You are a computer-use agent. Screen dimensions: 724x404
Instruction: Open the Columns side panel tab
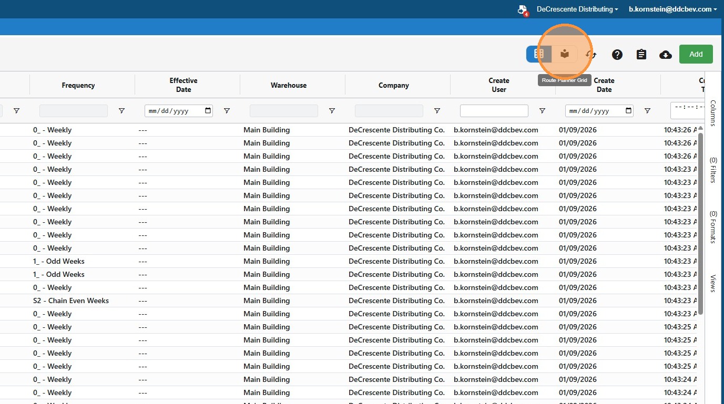pyautogui.click(x=713, y=113)
